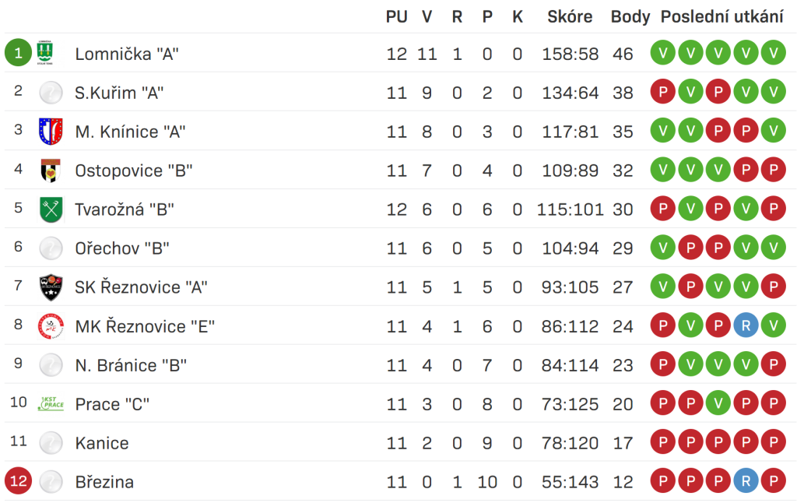Click the Tvarožná "B" green shield logo
797x503 pixels.
51,209
